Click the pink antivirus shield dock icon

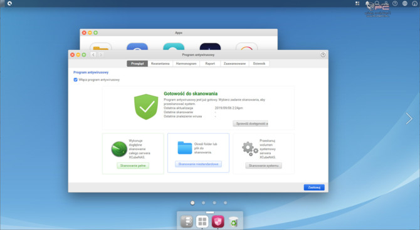218,221
